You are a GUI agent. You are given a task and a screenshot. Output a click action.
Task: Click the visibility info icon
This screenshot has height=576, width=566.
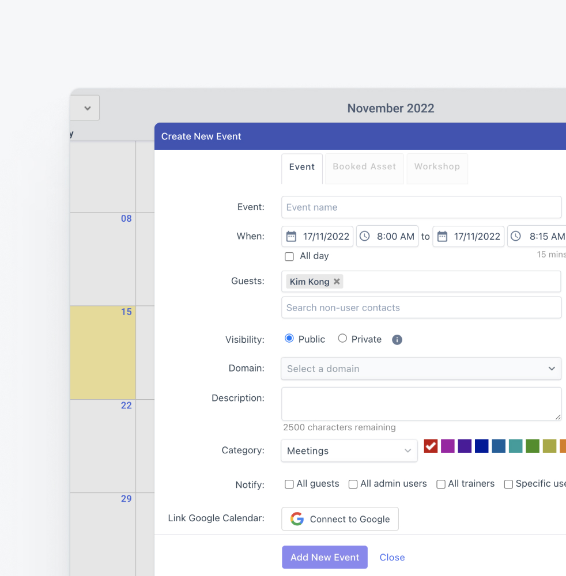pyautogui.click(x=397, y=339)
